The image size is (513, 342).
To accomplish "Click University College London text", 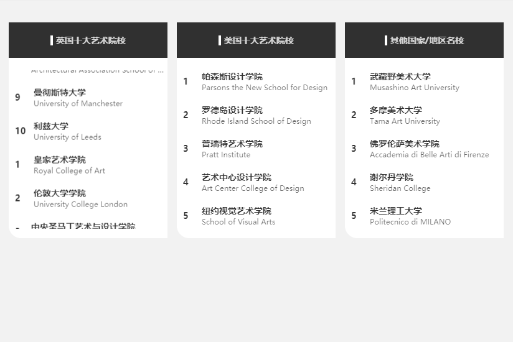I will click(x=80, y=205).
